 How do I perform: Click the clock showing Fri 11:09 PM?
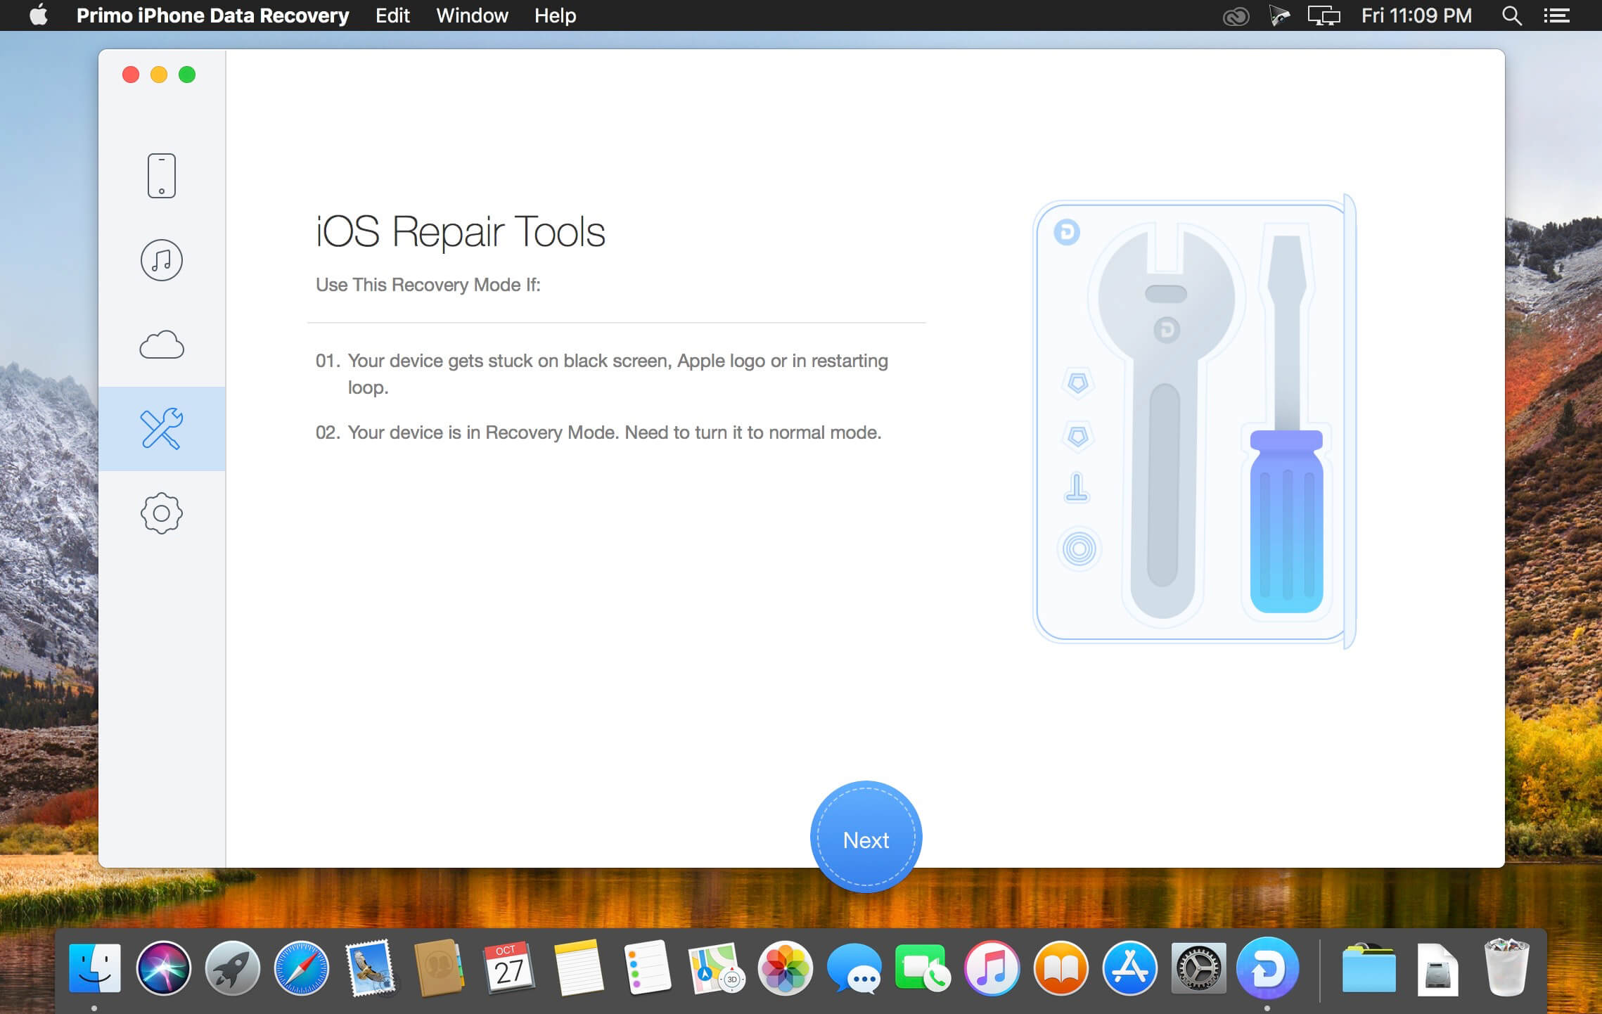coord(1416,15)
